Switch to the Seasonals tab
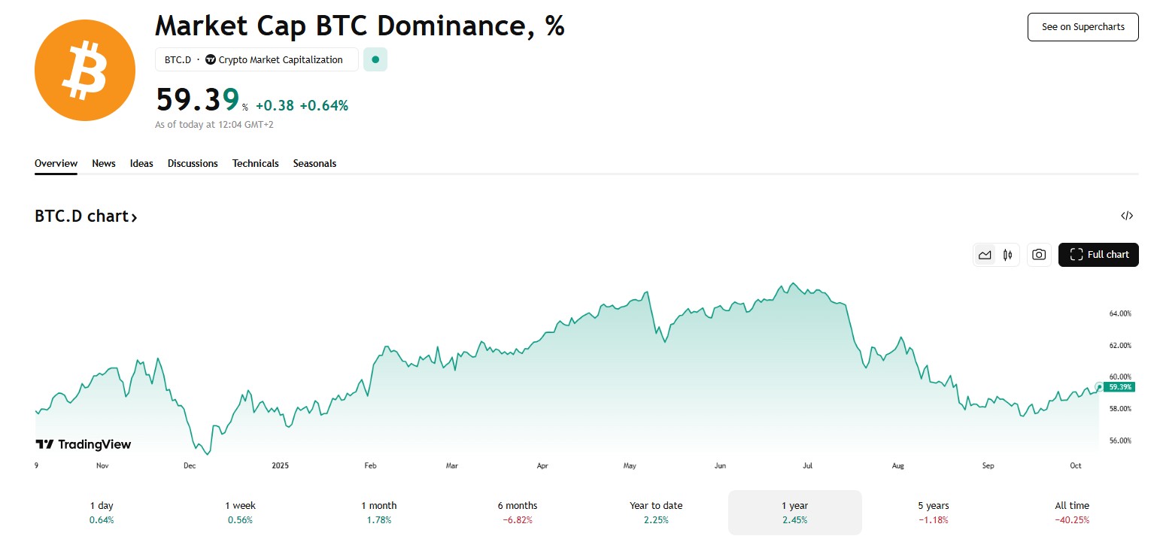The height and width of the screenshot is (545, 1160). [x=314, y=163]
